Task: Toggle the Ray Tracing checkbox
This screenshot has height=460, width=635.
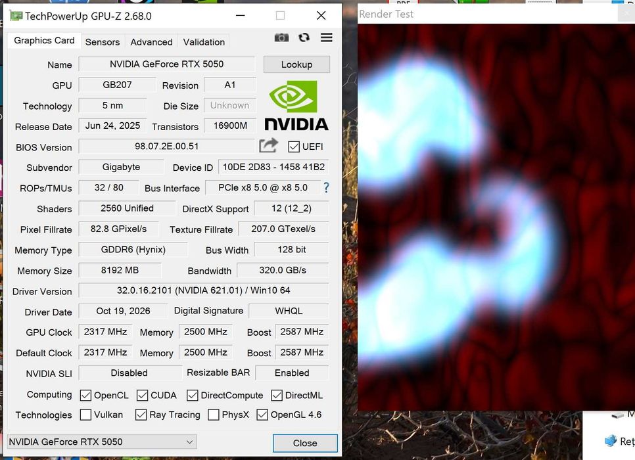Action: click(141, 415)
